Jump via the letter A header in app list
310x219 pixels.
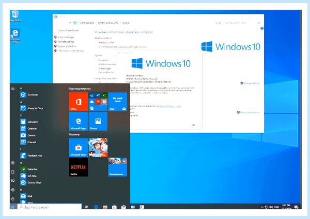[21, 102]
